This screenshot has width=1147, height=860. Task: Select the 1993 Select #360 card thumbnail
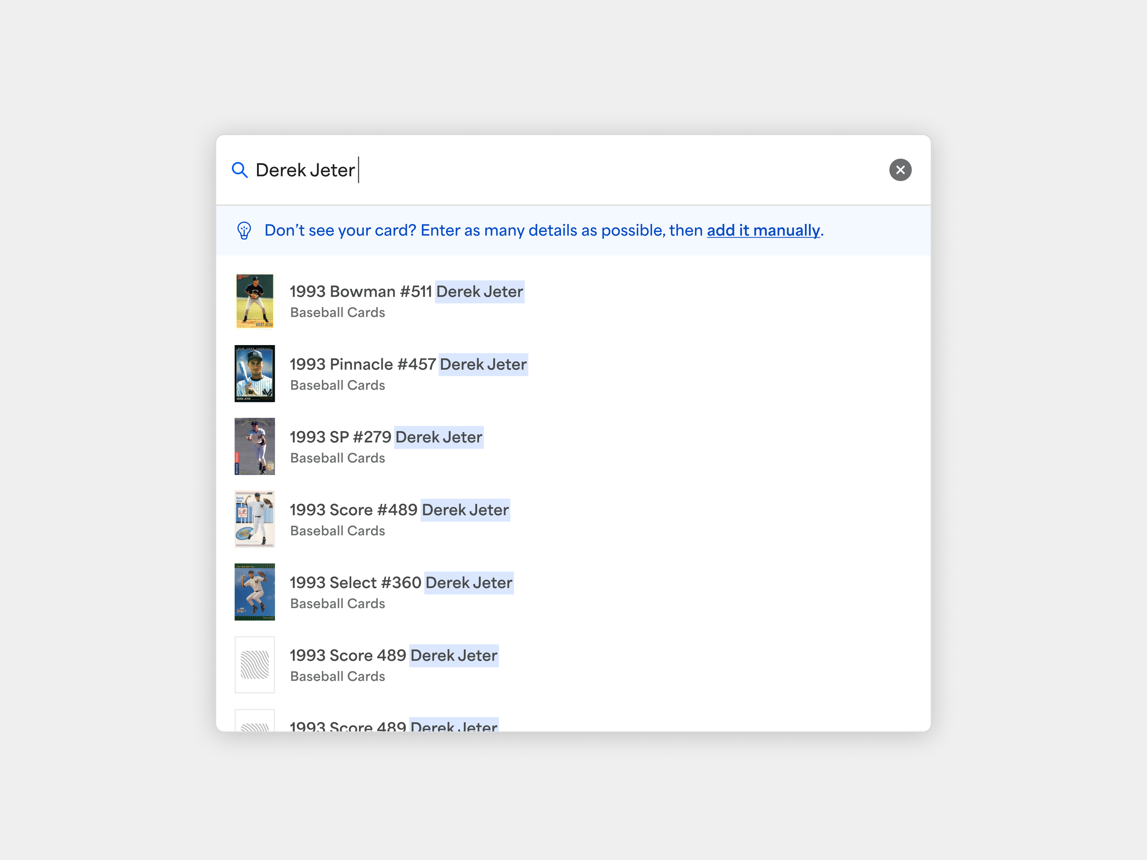[x=254, y=592]
